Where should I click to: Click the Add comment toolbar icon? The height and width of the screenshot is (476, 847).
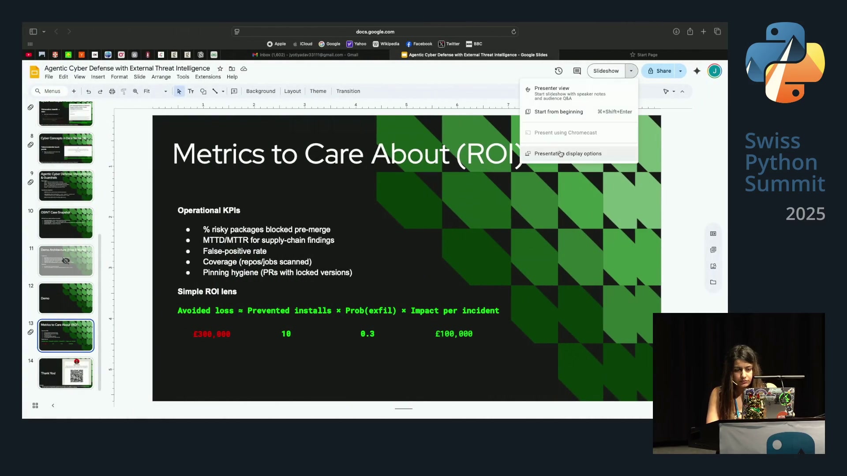[x=234, y=91]
